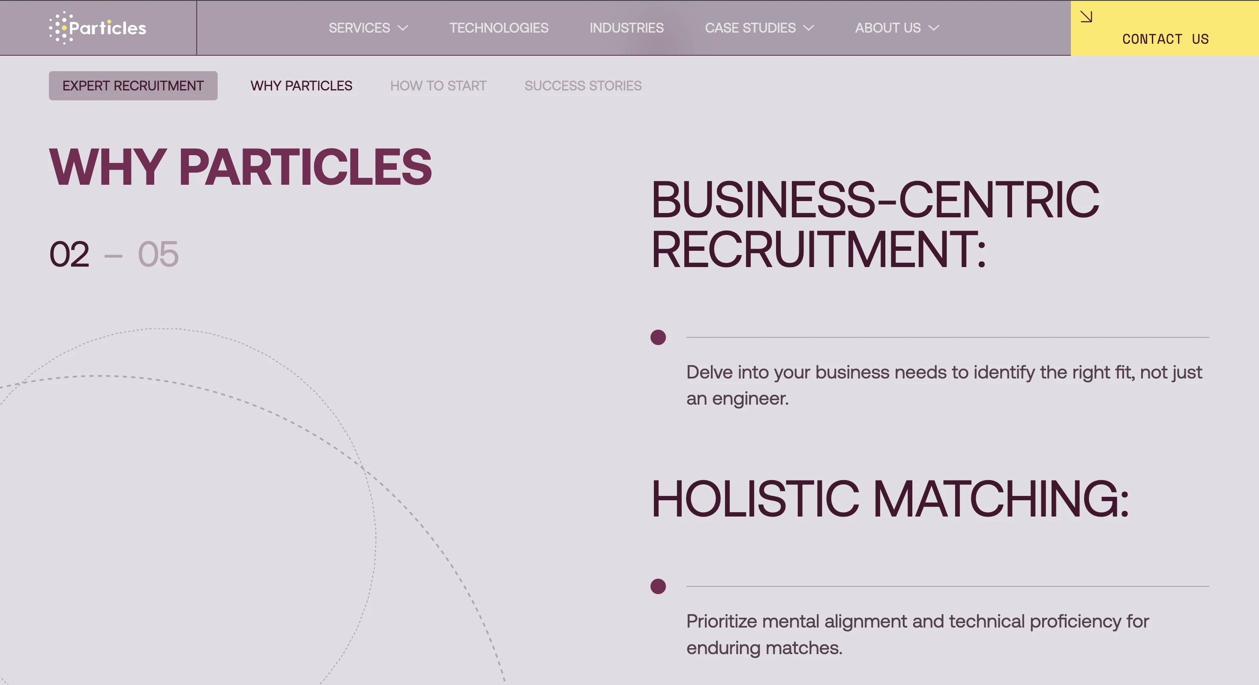This screenshot has height=685, width=1259.
Task: Click the Services menu label
Action: coord(359,28)
